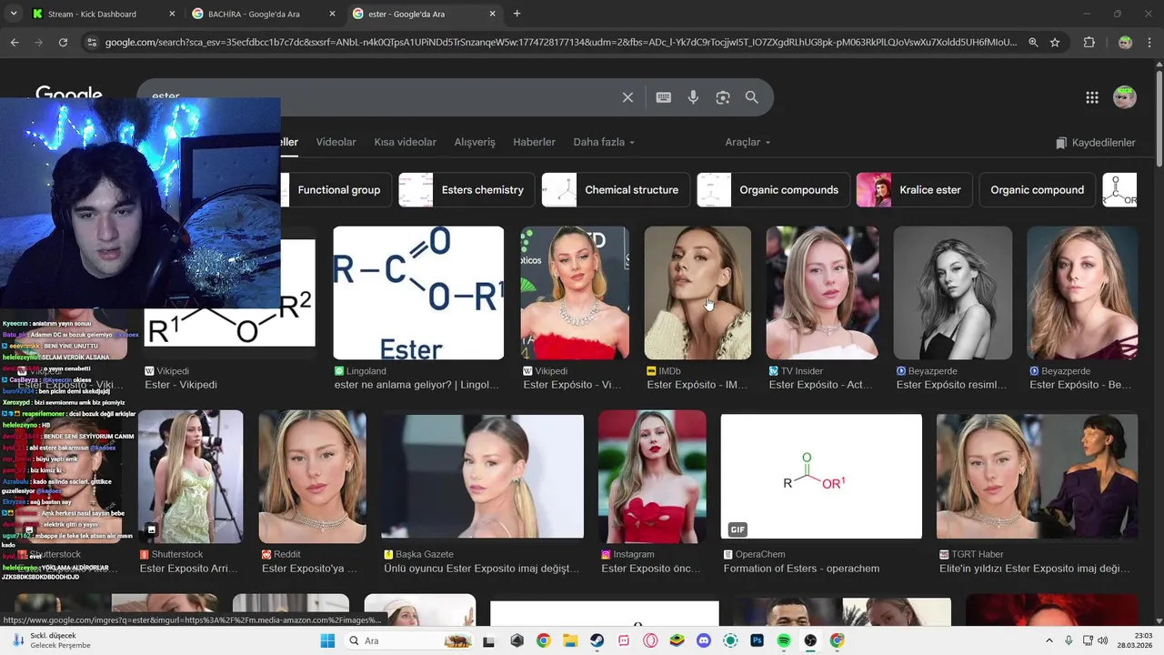1164x655 pixels.
Task: Open the Reddit Ester Exposito image
Action: point(312,477)
